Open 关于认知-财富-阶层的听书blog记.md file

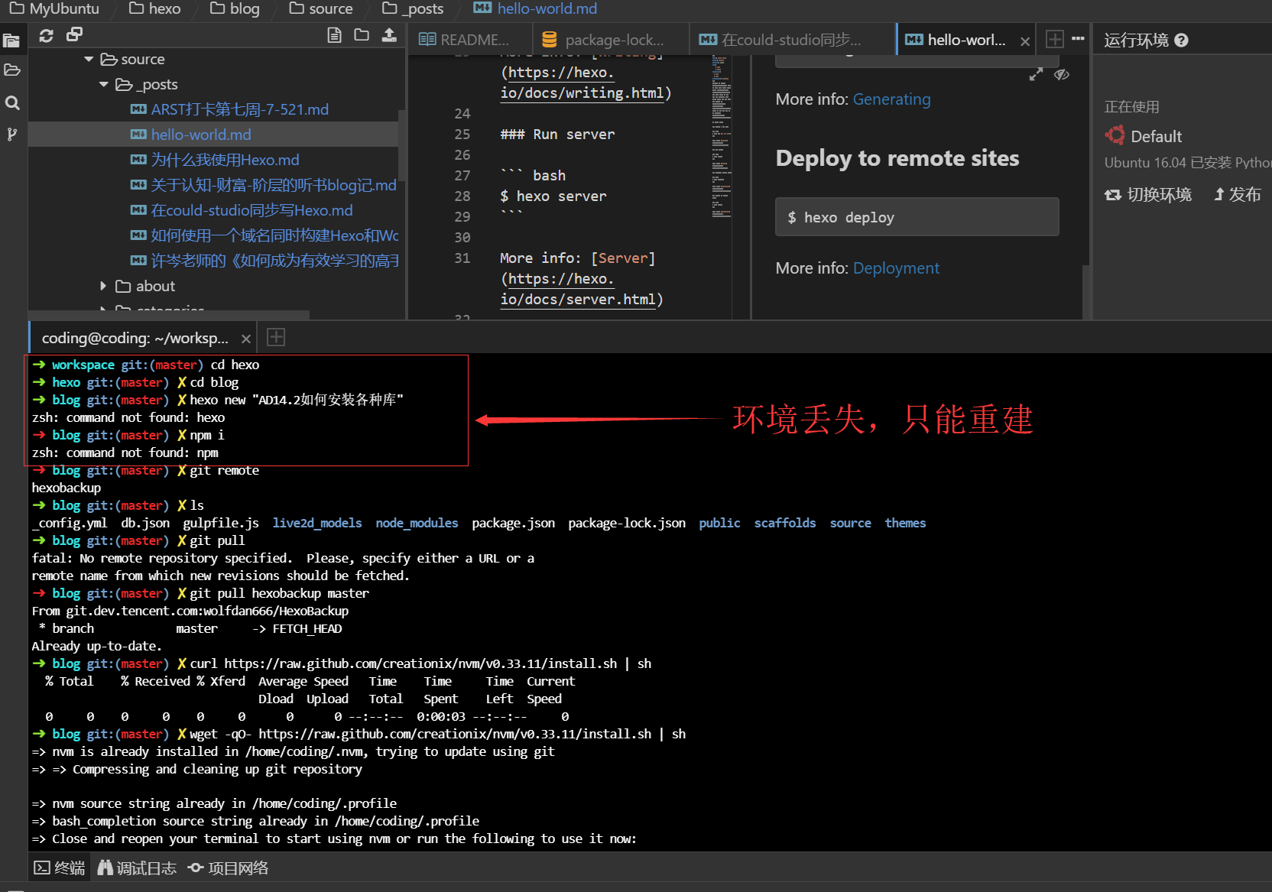(264, 185)
